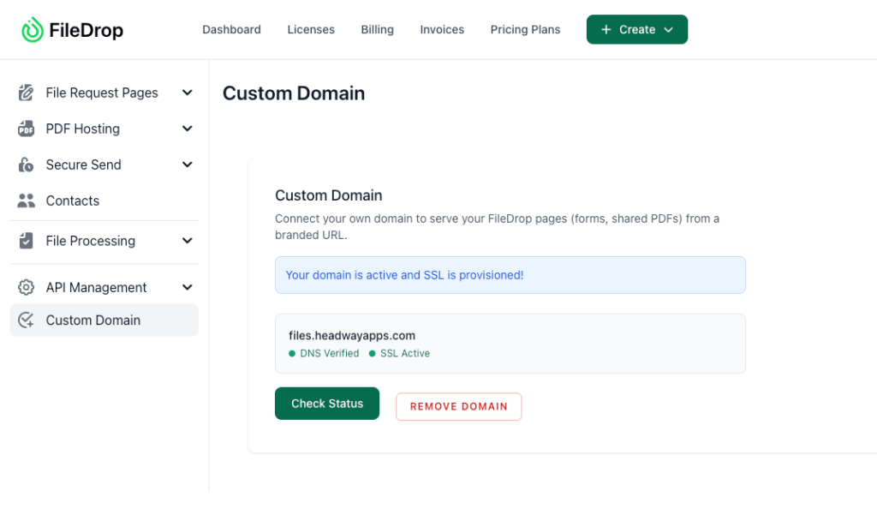Click Remove Domain

point(458,406)
